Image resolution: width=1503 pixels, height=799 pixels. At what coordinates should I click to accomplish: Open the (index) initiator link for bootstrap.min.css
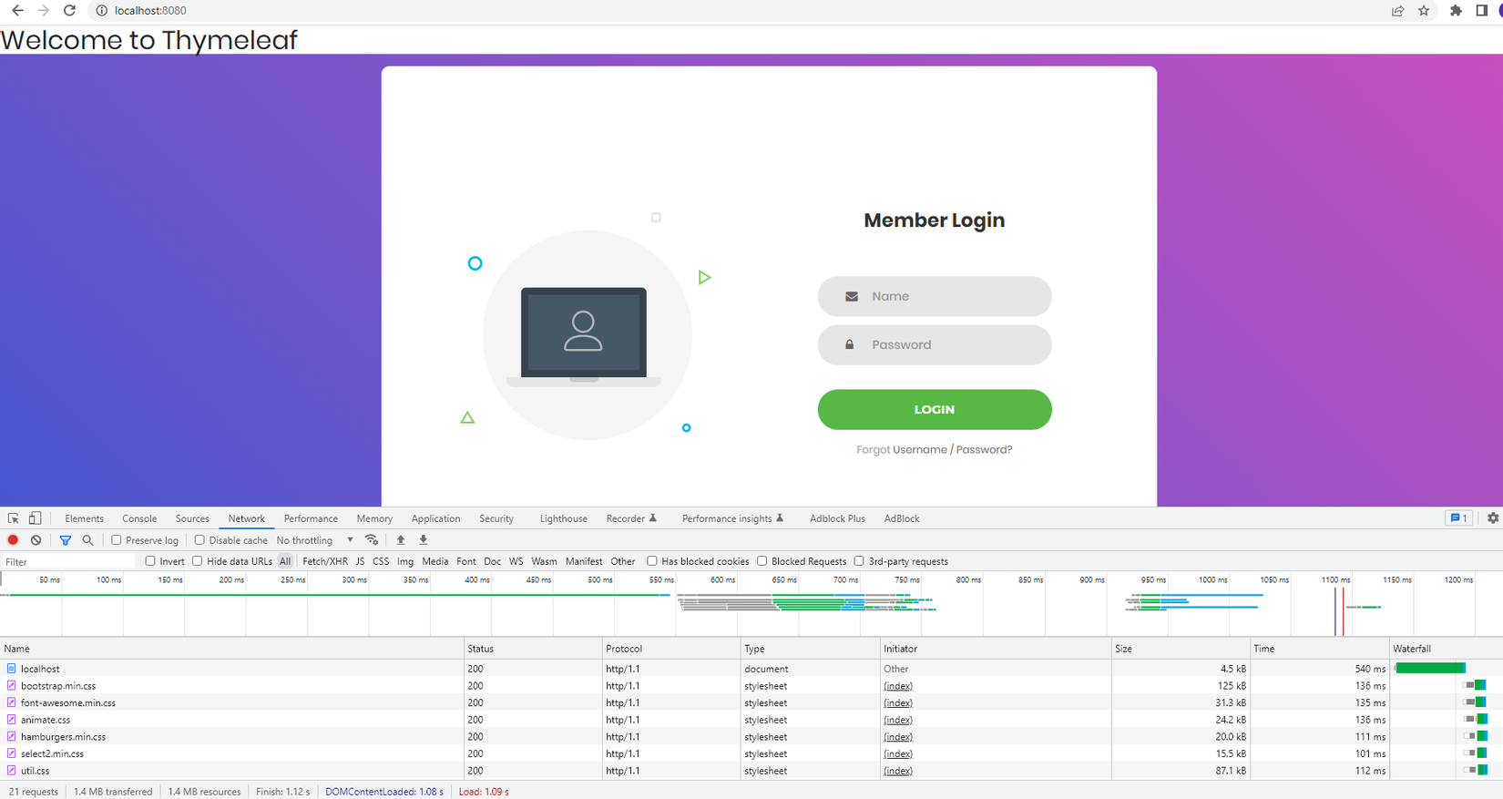(x=898, y=686)
